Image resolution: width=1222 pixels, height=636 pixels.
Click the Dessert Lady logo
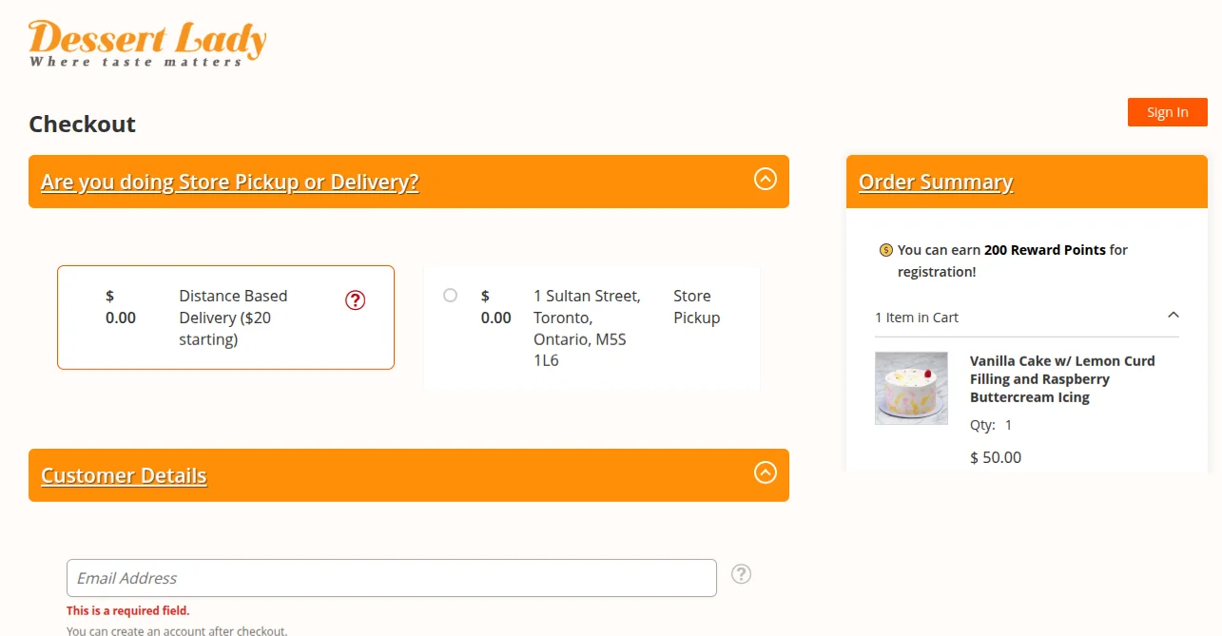pyautogui.click(x=147, y=44)
